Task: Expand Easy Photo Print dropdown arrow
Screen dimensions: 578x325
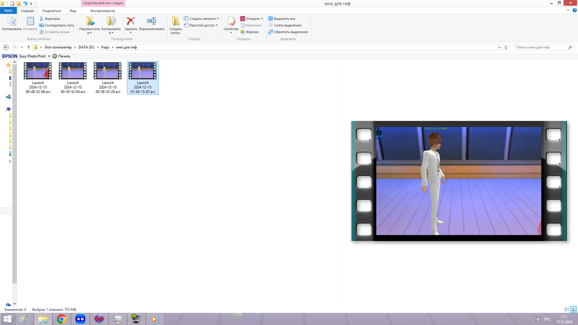Action: click(x=49, y=56)
